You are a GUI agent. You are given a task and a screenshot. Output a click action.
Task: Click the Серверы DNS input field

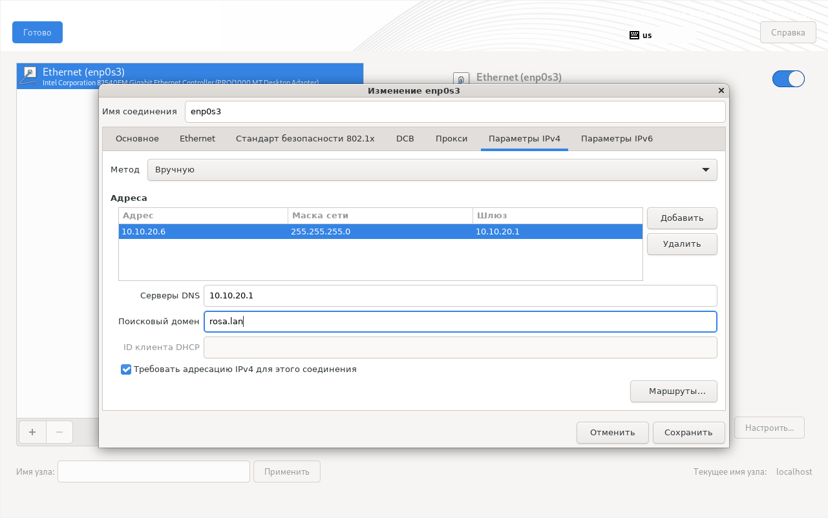click(460, 296)
